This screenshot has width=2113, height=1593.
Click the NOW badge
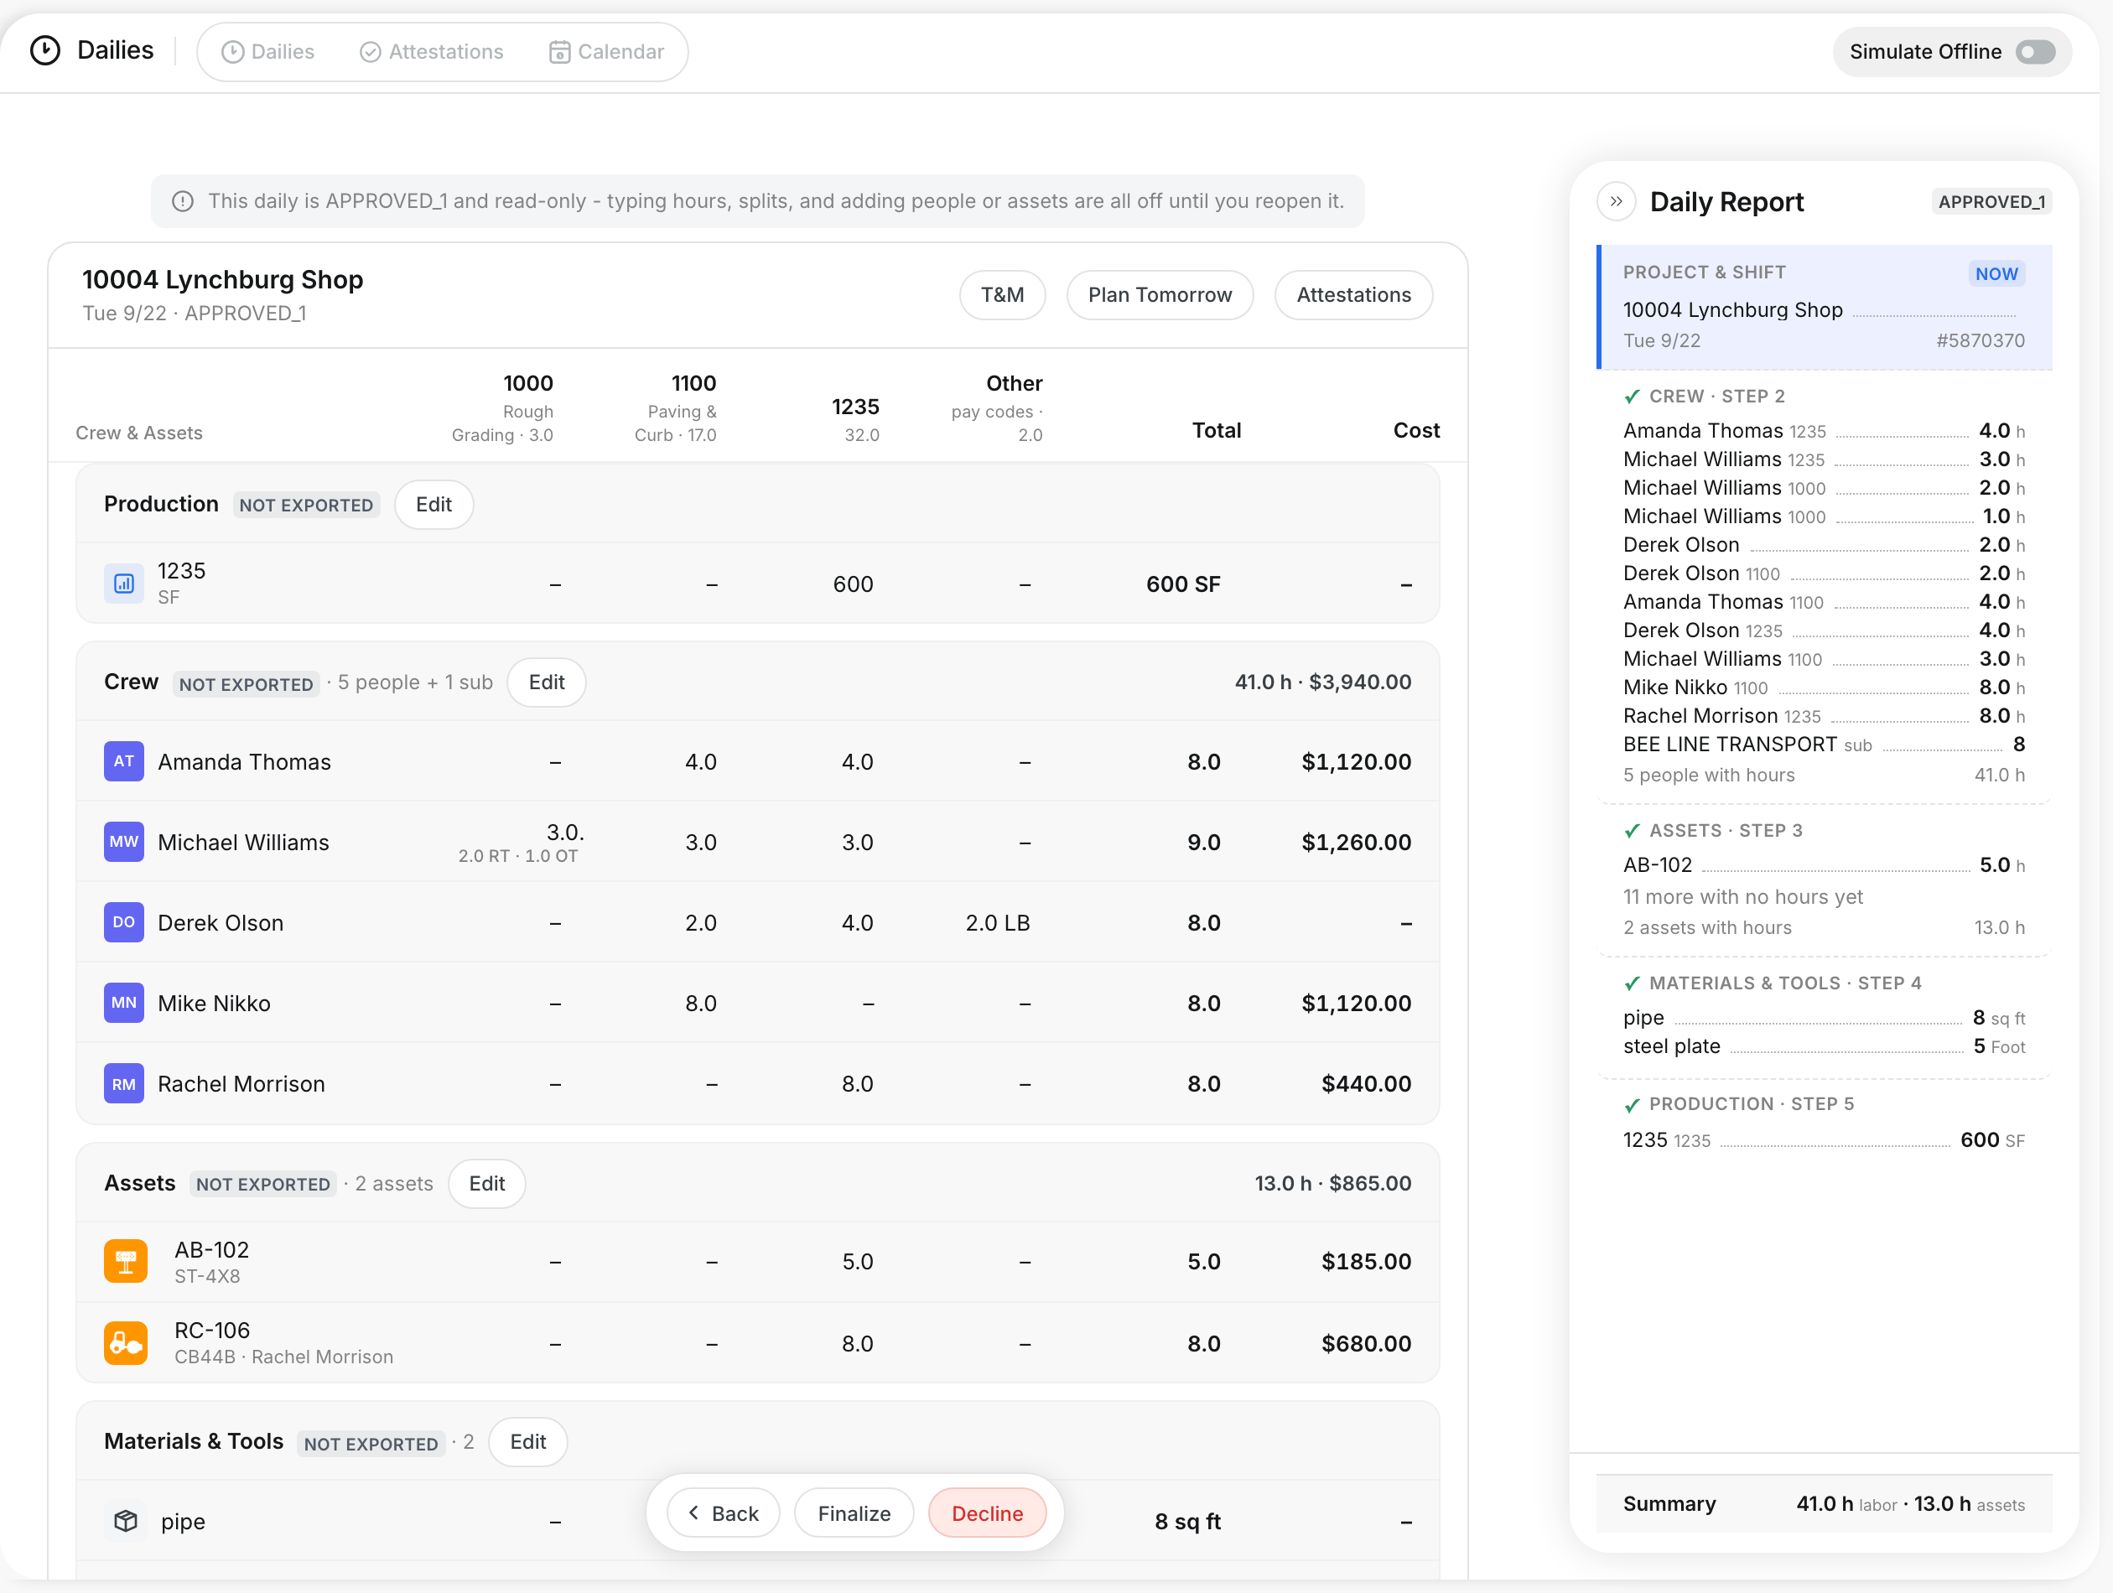[x=1996, y=273]
